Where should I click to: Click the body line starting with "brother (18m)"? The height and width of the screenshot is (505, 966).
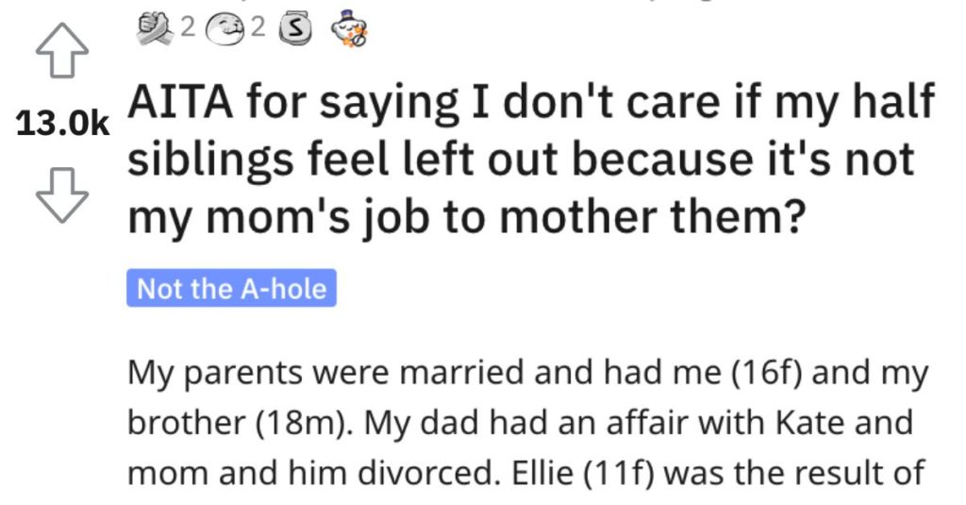pos(520,424)
